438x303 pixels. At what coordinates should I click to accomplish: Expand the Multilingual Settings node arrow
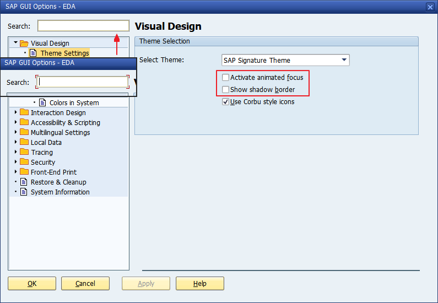(15, 132)
